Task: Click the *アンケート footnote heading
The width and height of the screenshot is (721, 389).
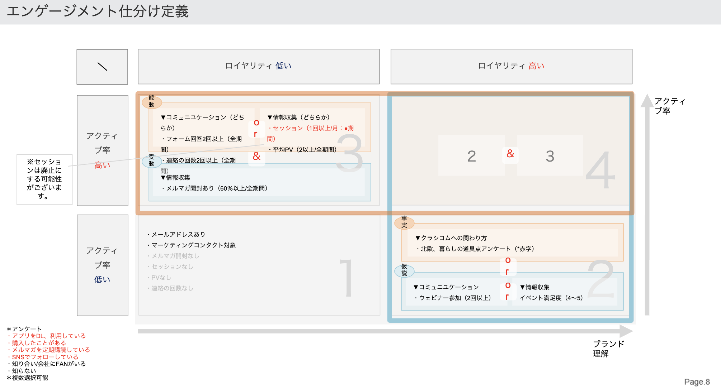Action: [24, 329]
